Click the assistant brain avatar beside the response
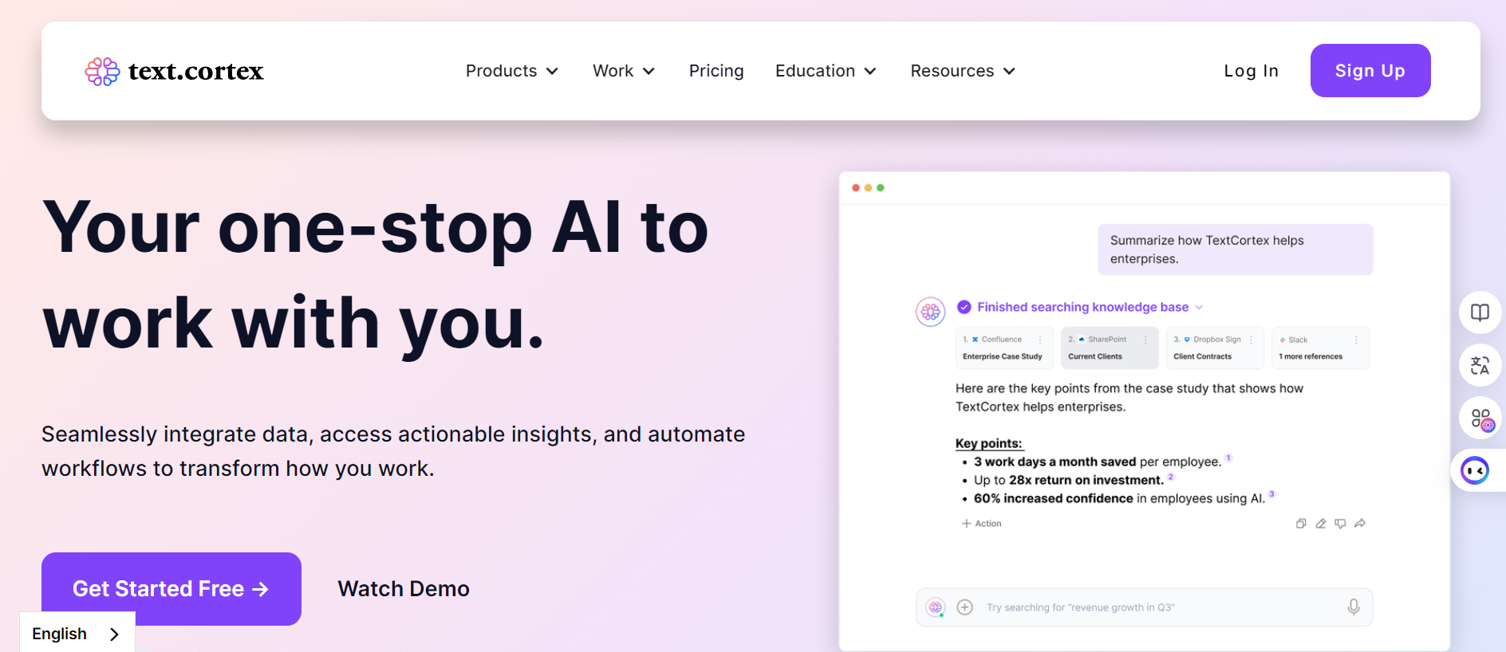 [x=930, y=312]
